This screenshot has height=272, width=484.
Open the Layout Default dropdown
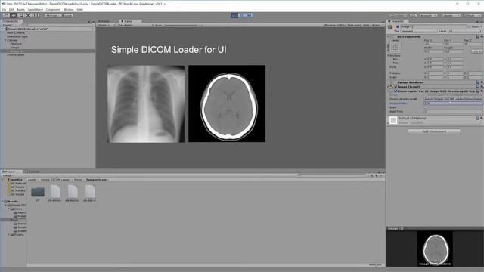471,15
